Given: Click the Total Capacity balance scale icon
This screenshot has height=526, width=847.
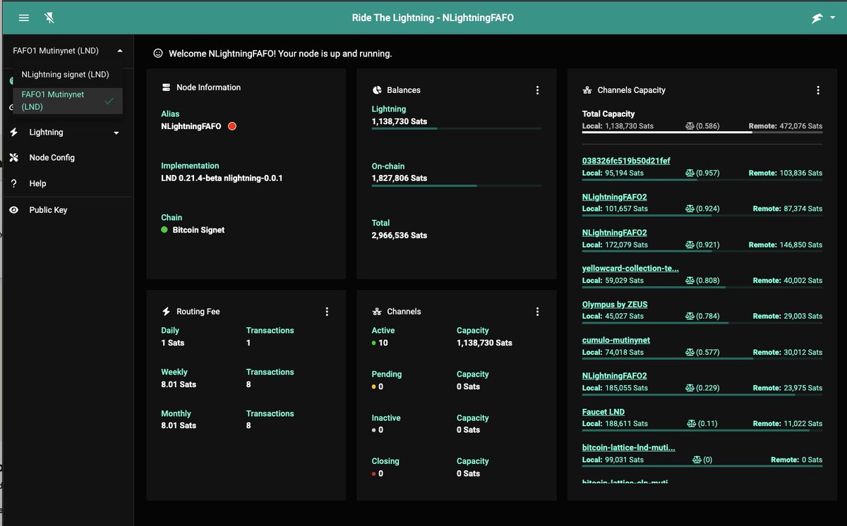Looking at the screenshot, I should click(x=690, y=126).
